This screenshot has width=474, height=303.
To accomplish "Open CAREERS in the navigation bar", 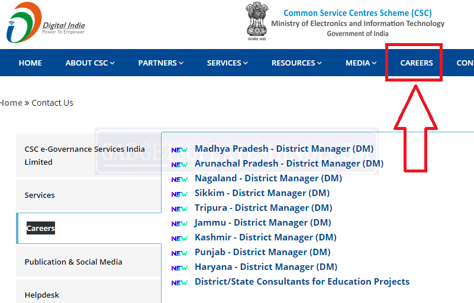I will [417, 63].
